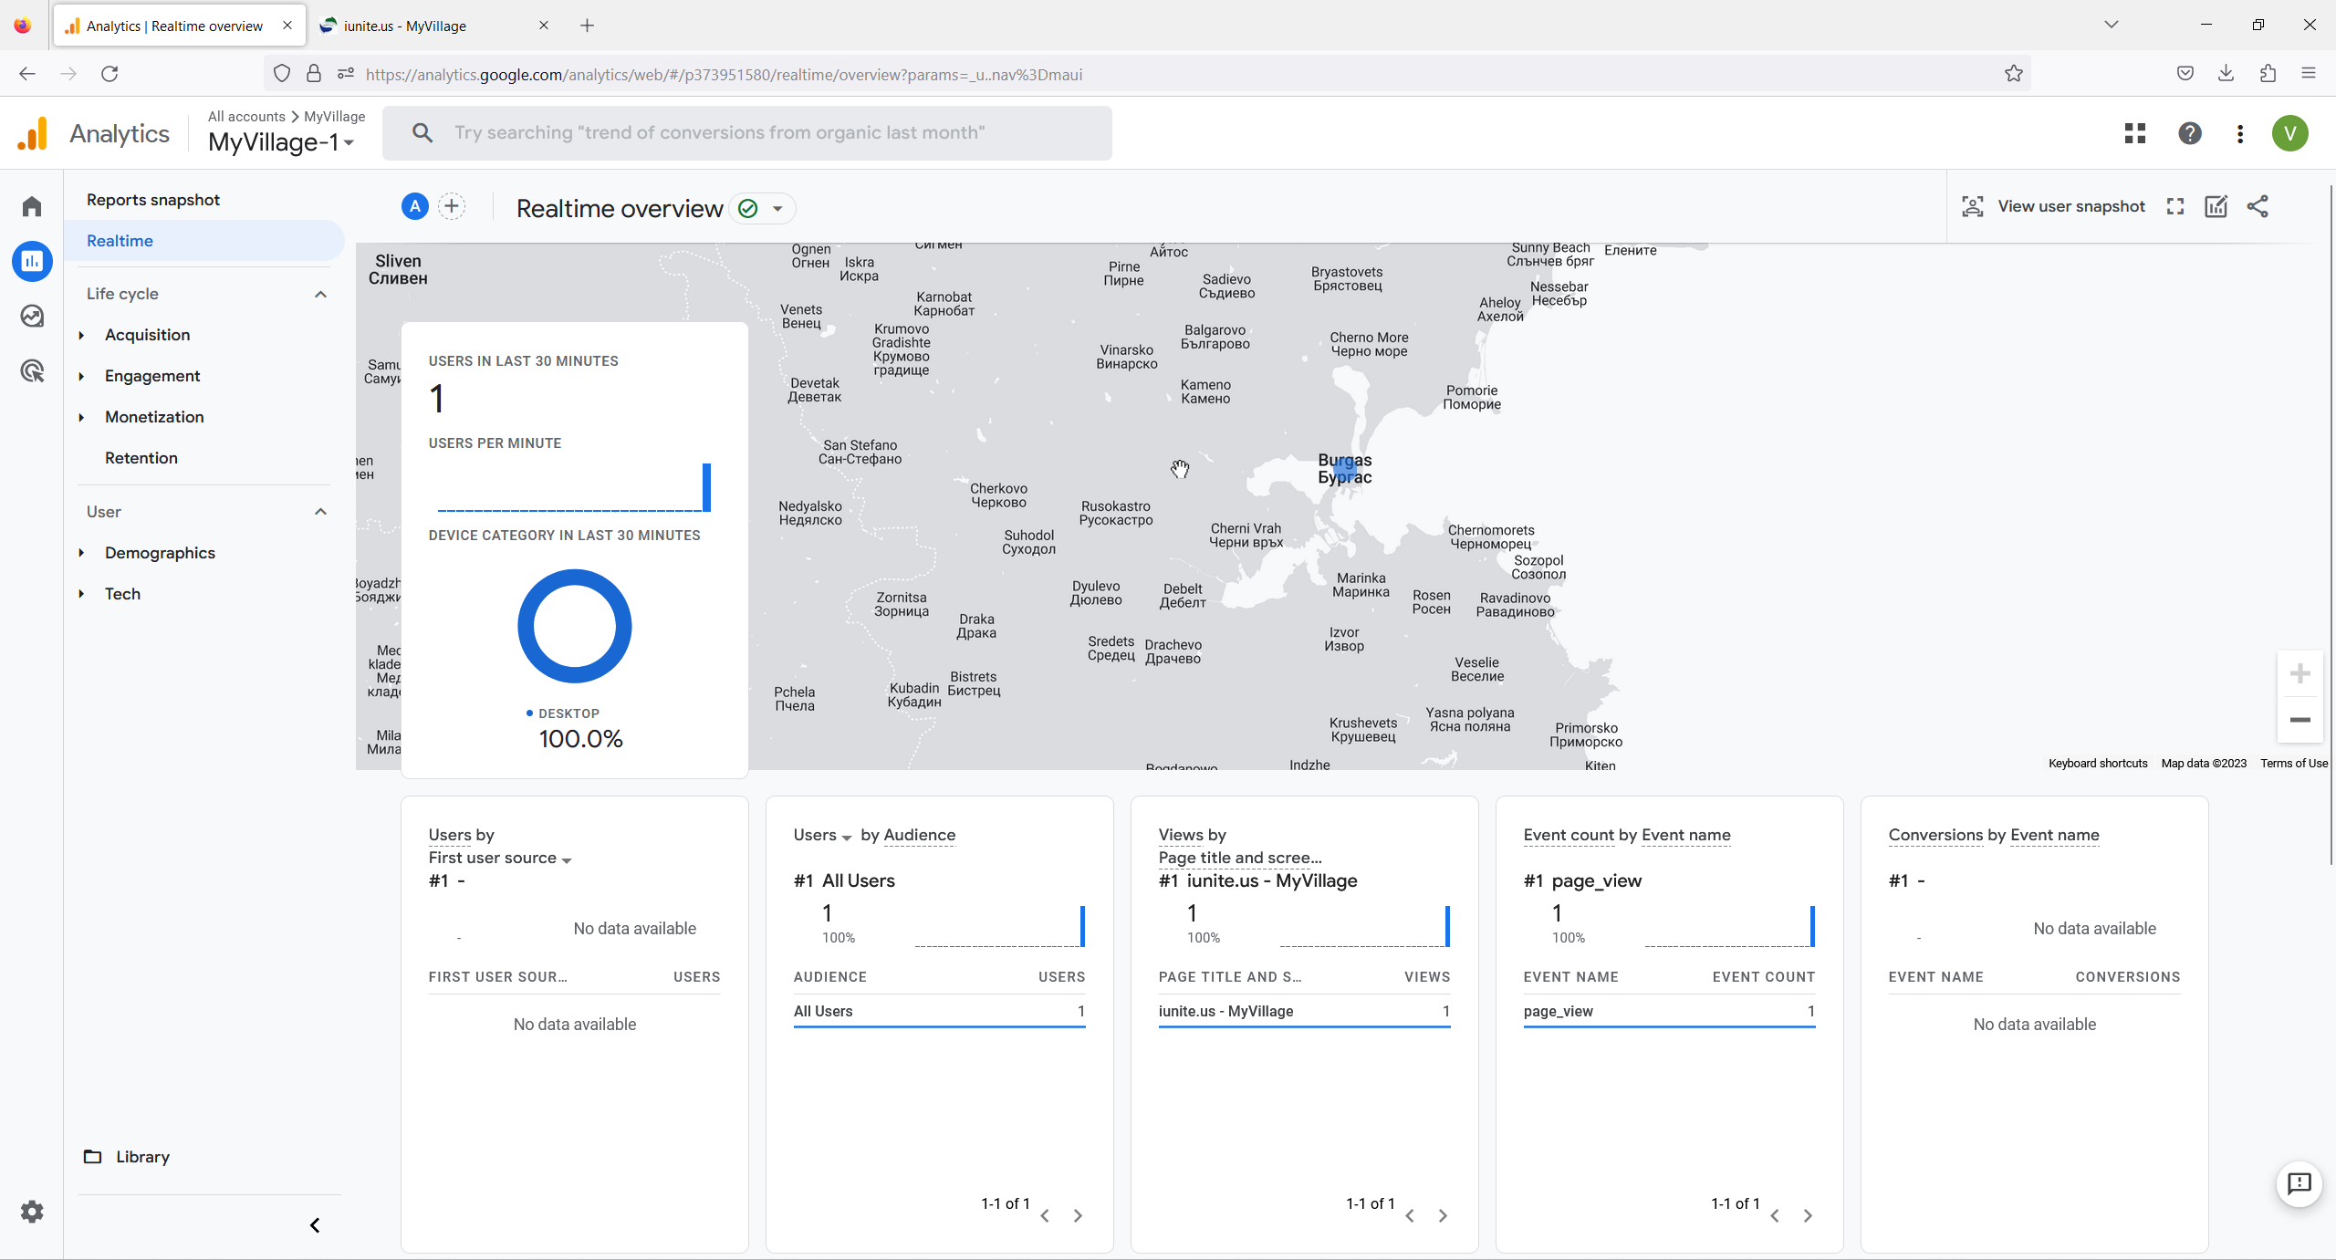The height and width of the screenshot is (1260, 2336).
Task: Open Google apps grid icon
Action: [x=2134, y=134]
